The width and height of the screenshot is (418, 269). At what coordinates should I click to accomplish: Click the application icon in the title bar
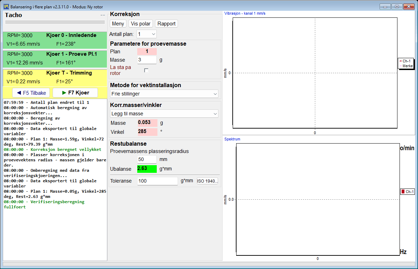coord(6,6)
